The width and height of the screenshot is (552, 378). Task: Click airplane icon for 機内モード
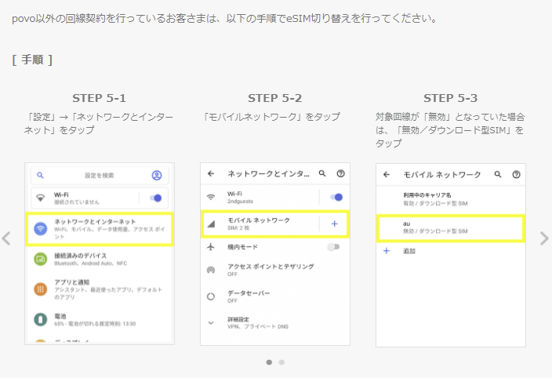pyautogui.click(x=211, y=247)
